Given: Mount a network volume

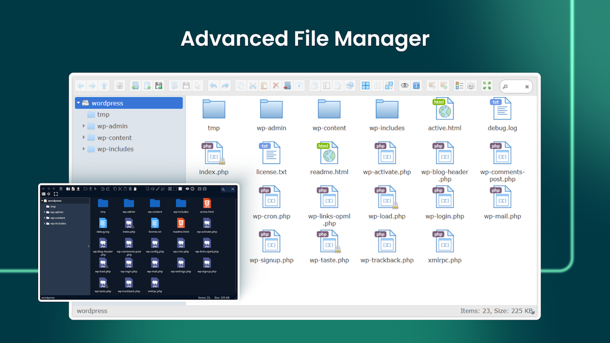Looking at the screenshot, I should (x=120, y=85).
